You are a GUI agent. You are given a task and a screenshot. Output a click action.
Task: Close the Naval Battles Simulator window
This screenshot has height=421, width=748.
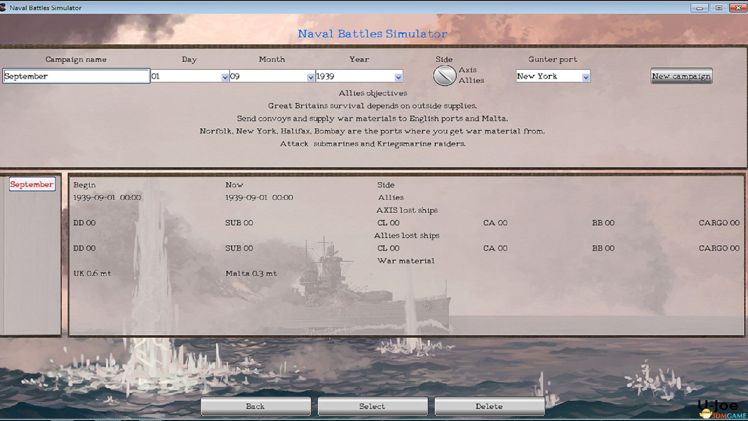(x=738, y=7)
